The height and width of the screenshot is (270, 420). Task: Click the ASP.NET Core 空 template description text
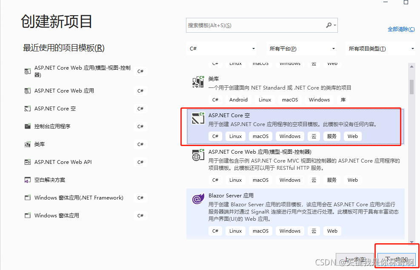(x=293, y=124)
